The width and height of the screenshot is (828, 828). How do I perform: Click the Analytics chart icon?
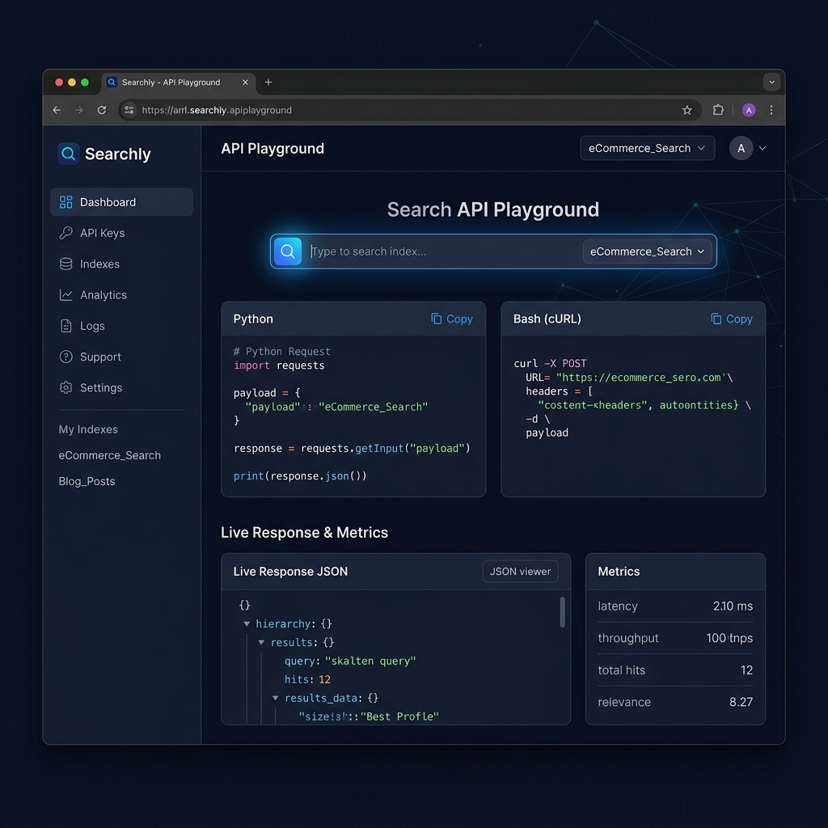pyautogui.click(x=66, y=294)
